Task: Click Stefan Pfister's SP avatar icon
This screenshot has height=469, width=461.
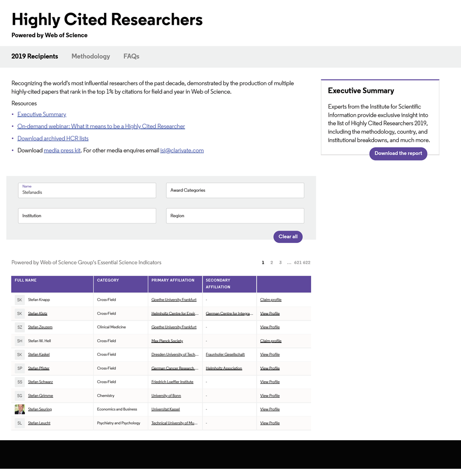Action: (19, 368)
